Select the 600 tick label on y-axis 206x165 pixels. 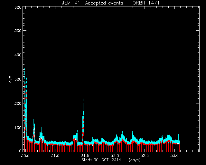click(18, 7)
